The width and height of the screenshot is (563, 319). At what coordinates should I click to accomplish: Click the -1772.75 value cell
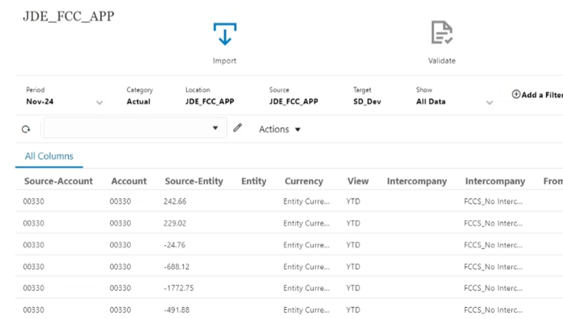178,288
